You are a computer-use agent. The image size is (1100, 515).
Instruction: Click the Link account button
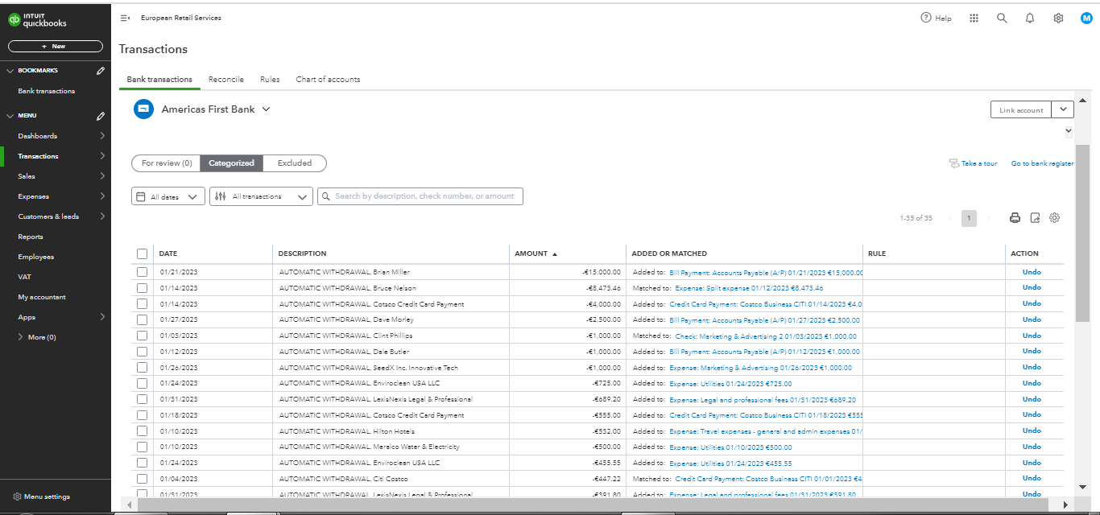point(1022,110)
